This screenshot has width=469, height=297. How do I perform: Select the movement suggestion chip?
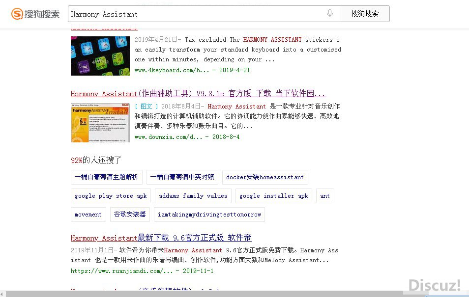click(x=88, y=215)
